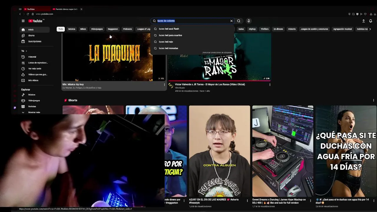Select the Reggaeton filter chip
The width and height of the screenshot is (377, 212).
coord(113,29)
